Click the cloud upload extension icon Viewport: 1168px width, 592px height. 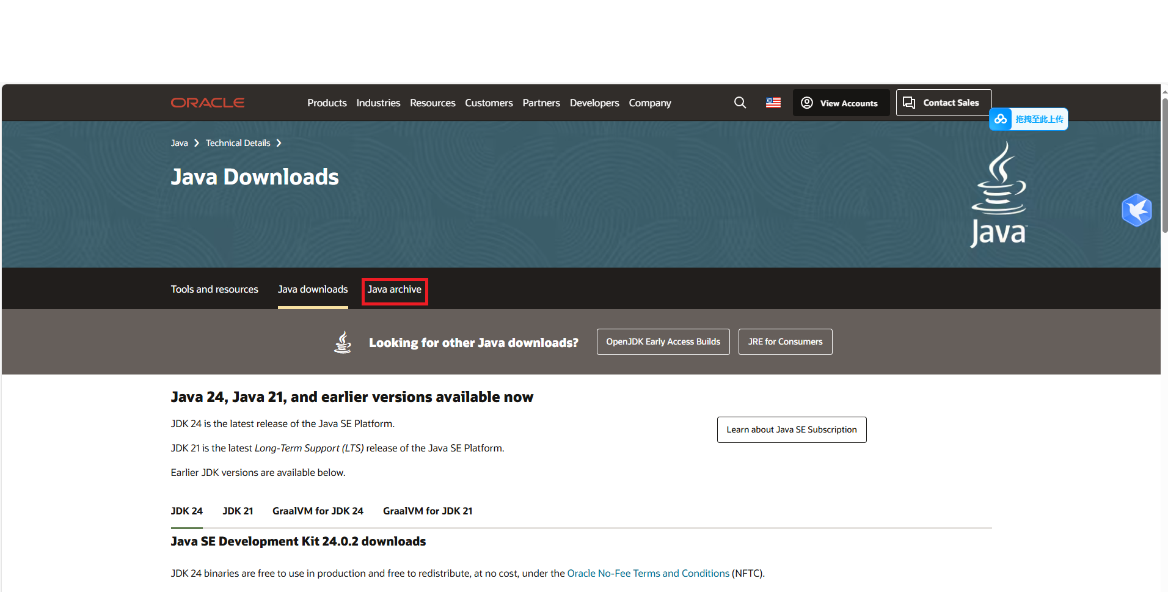pyautogui.click(x=1001, y=119)
